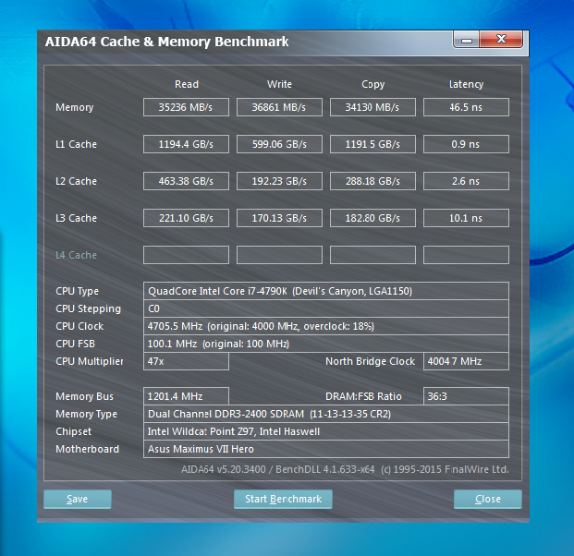This screenshot has width=574, height=556.
Task: Click Chipset field Intel Wildcat Point Z97
Action: pyautogui.click(x=325, y=431)
